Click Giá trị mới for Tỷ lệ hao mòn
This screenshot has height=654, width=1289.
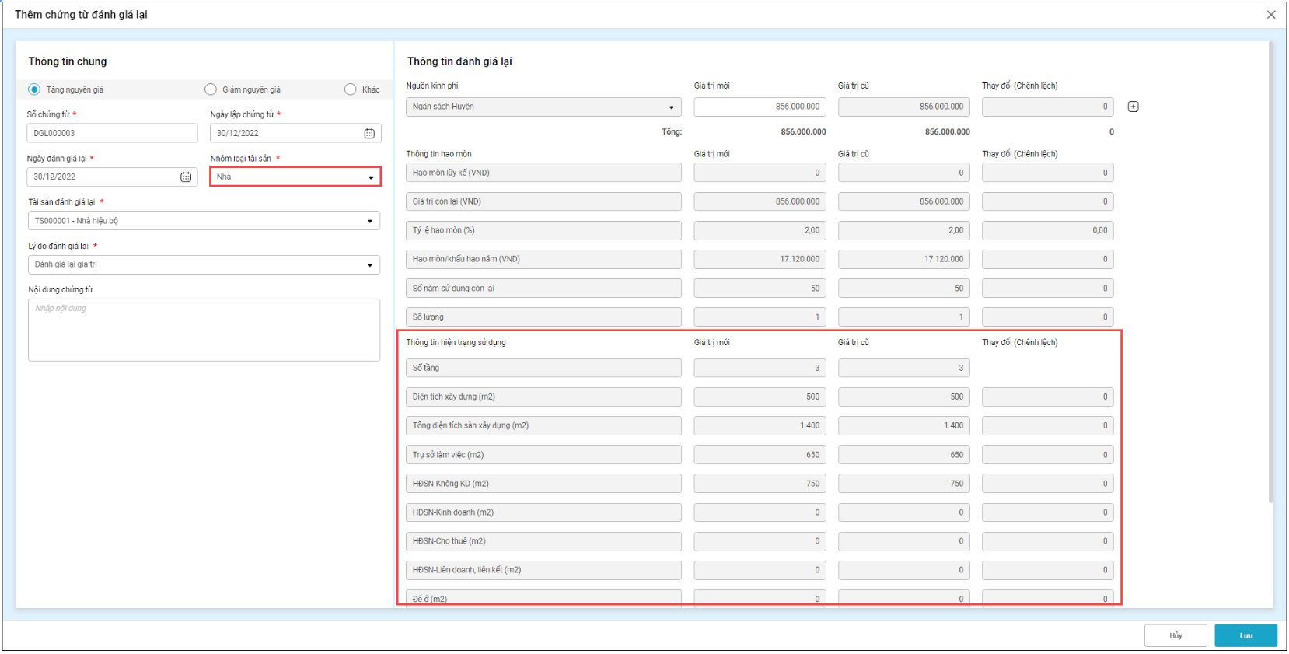click(760, 231)
